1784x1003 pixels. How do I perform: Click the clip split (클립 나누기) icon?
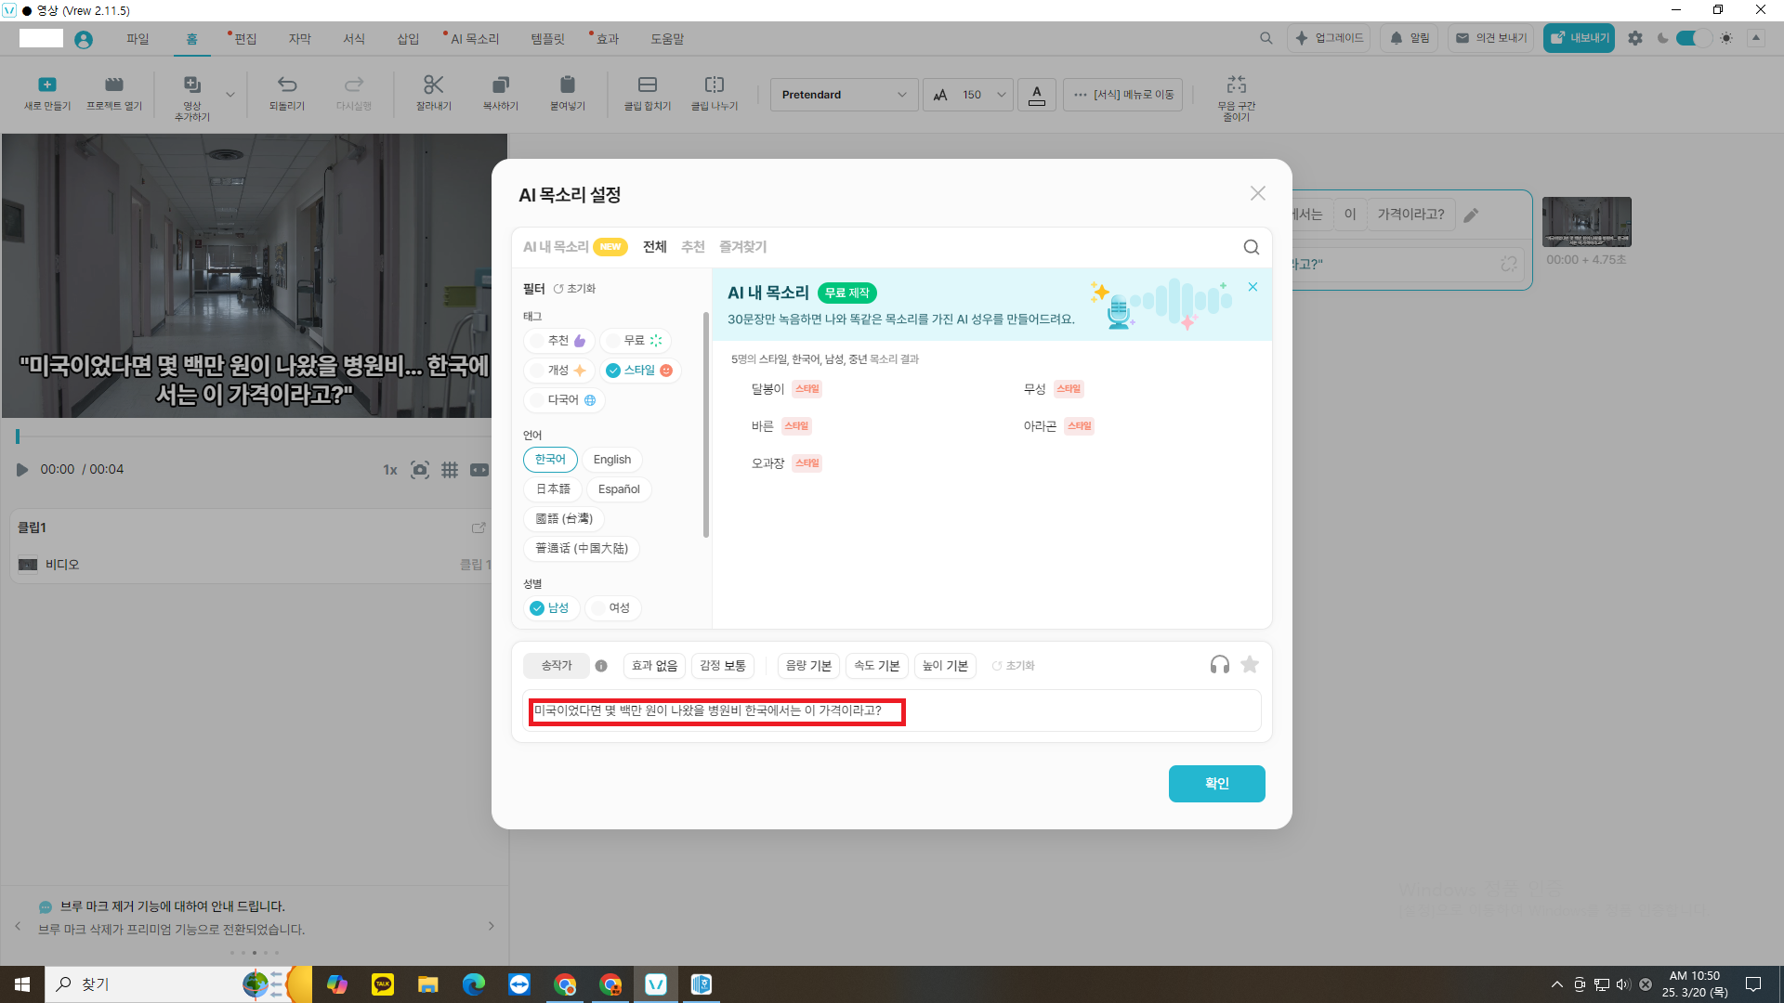[714, 85]
